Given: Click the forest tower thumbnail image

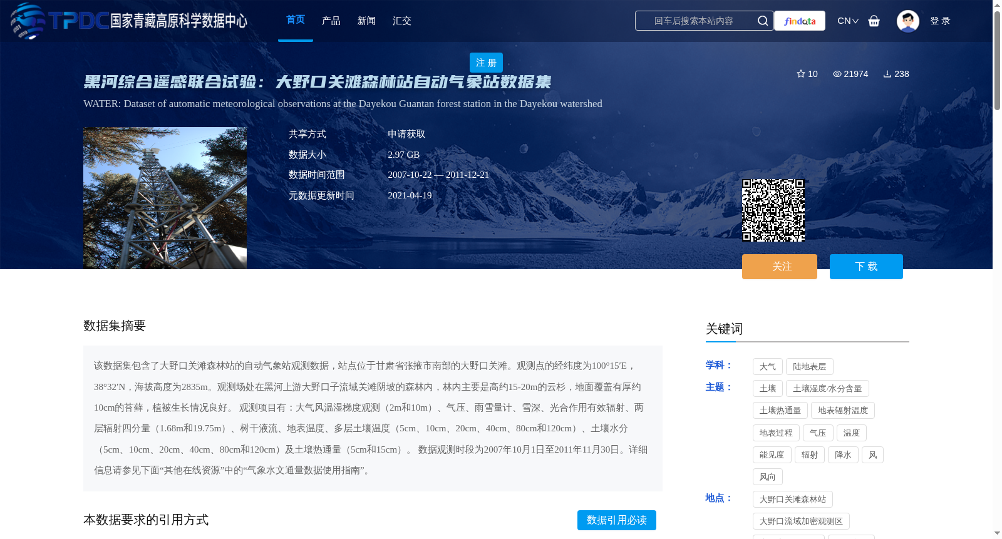Looking at the screenshot, I should pyautogui.click(x=165, y=198).
